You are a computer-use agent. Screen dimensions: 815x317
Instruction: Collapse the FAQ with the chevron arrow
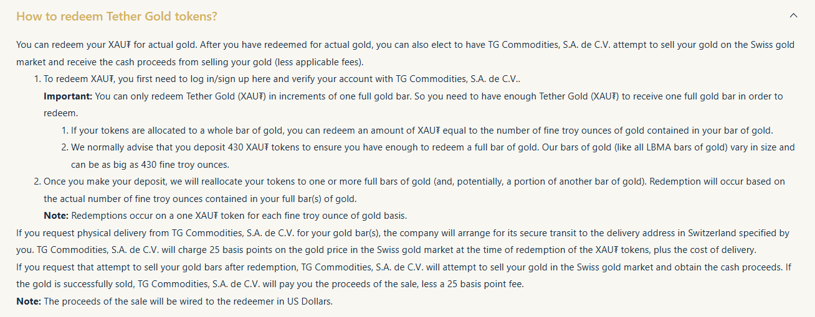793,16
